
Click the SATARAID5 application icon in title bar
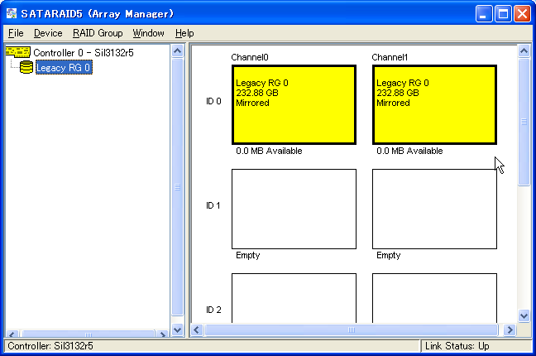point(12,13)
